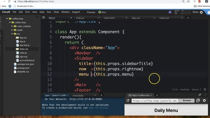Open App.test.js in file tree
Viewport: 210px width, 118px height.
(x=25, y=45)
